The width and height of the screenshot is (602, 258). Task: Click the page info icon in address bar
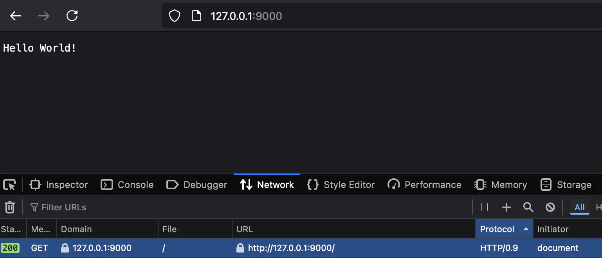196,16
